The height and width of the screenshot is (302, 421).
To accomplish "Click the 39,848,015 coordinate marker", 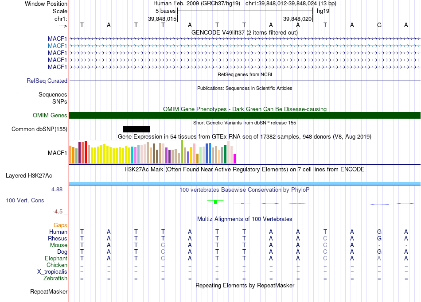I will point(162,19).
